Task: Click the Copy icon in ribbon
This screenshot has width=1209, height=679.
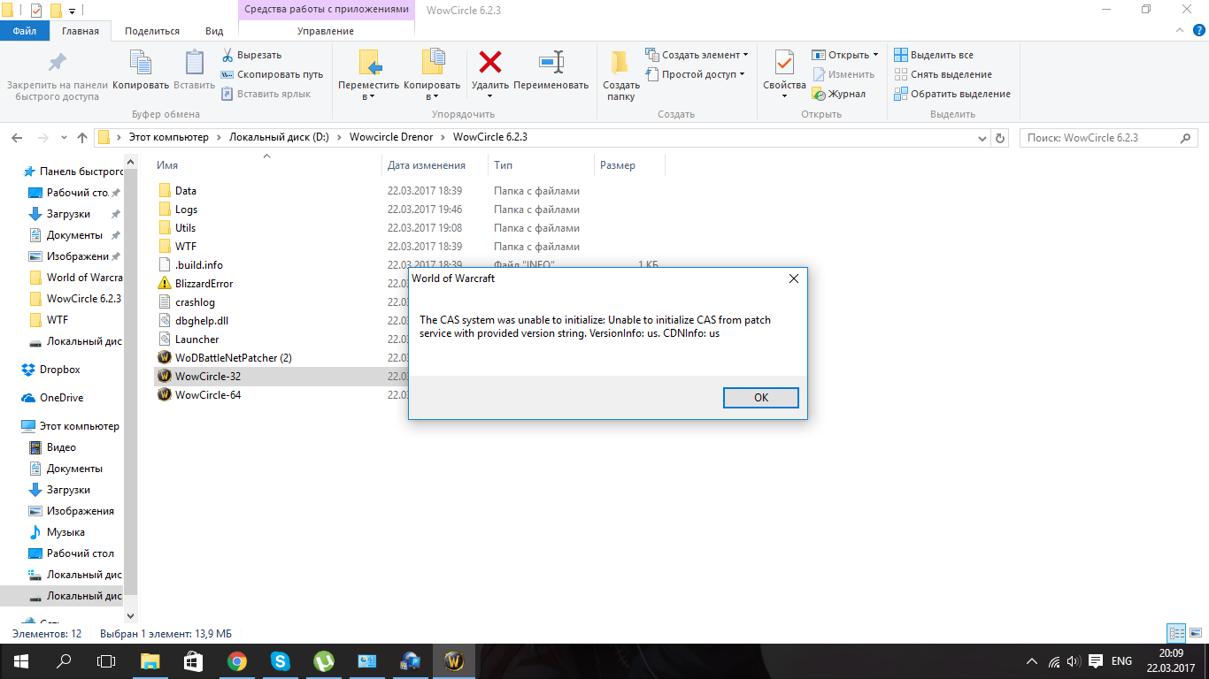Action: coord(141,64)
